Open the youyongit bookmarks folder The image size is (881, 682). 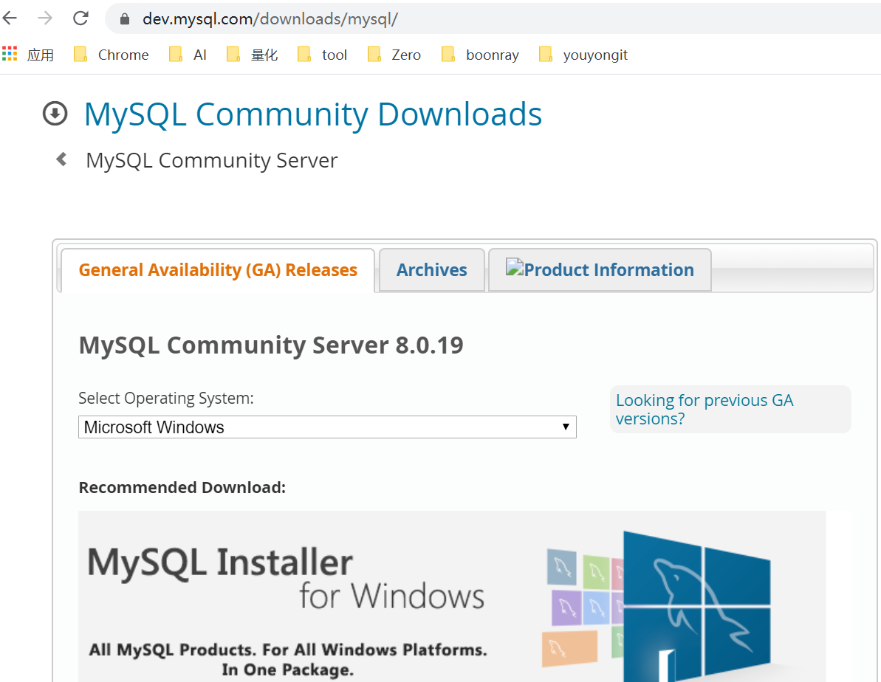583,55
